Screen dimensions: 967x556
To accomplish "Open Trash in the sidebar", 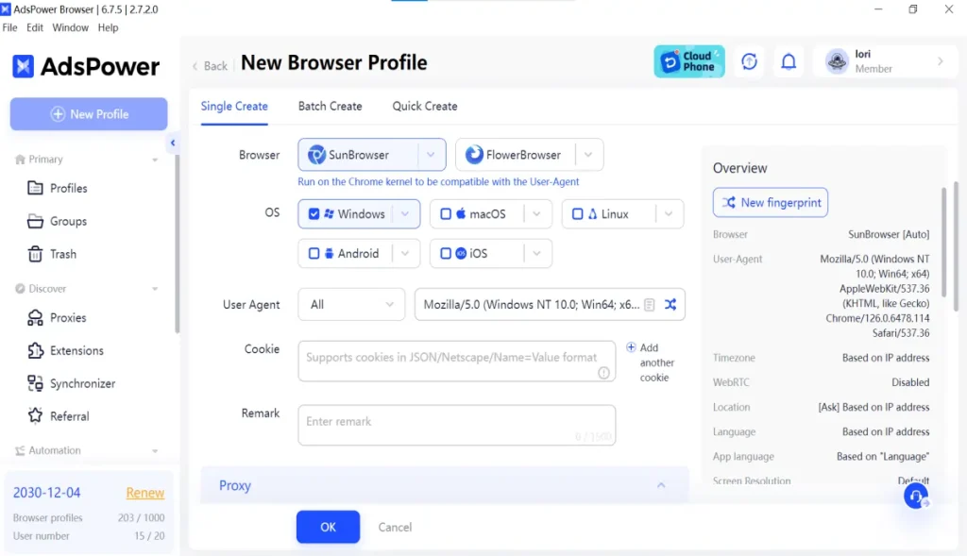I will pos(52,254).
